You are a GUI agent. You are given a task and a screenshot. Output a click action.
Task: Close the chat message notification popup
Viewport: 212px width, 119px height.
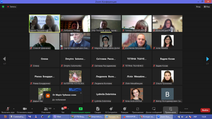[81, 93]
